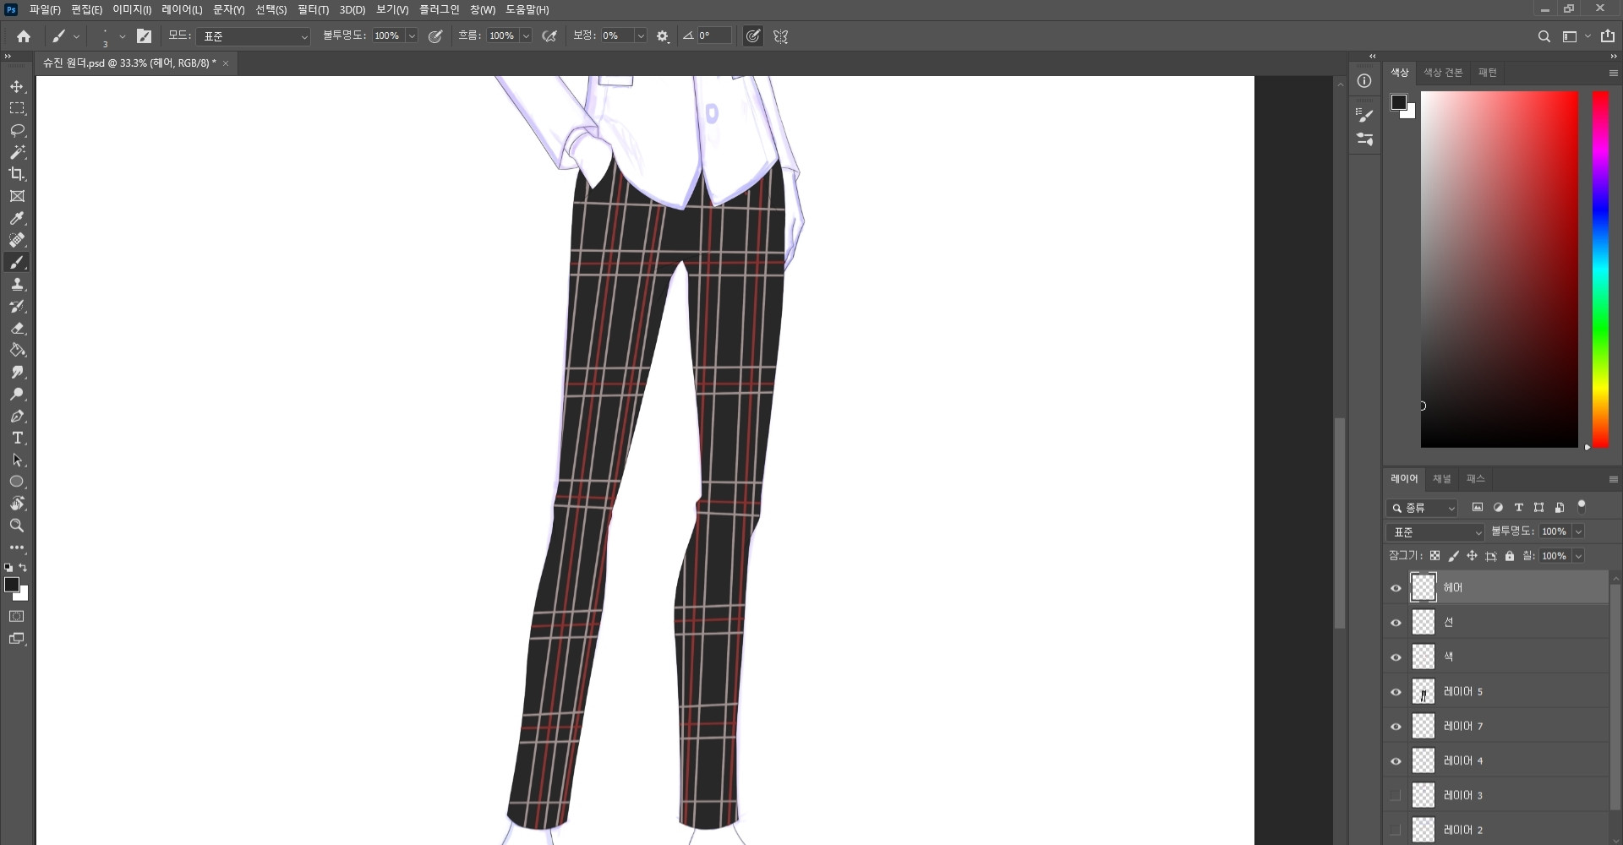The height and width of the screenshot is (845, 1623).
Task: Select the Lasso tool
Action: tap(17, 130)
